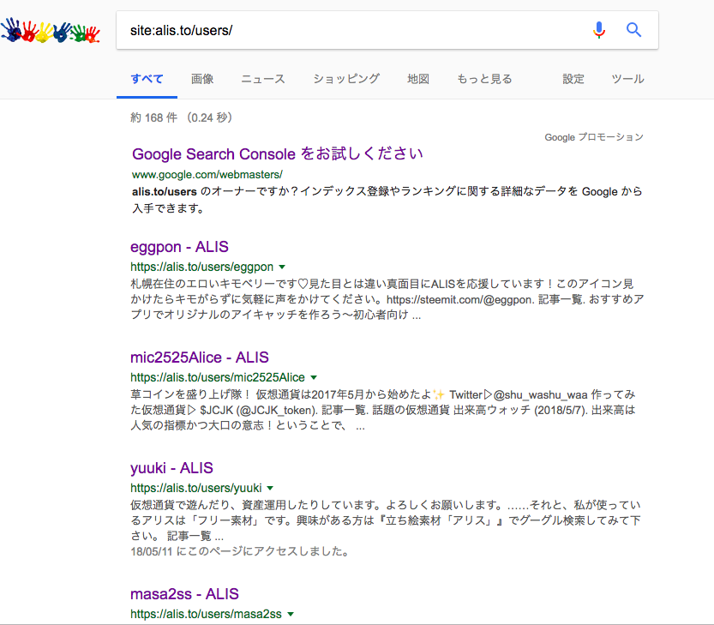The image size is (714, 625).
Task: Open the yuuki - ALIS result title
Action: (x=171, y=468)
